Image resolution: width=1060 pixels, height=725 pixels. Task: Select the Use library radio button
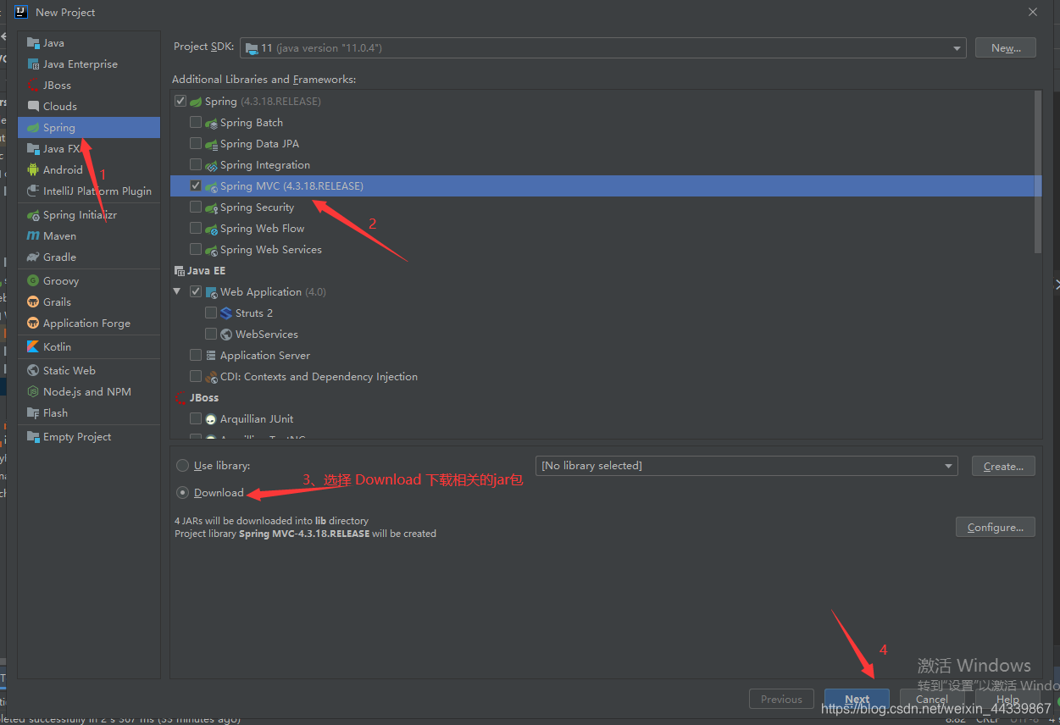point(182,466)
